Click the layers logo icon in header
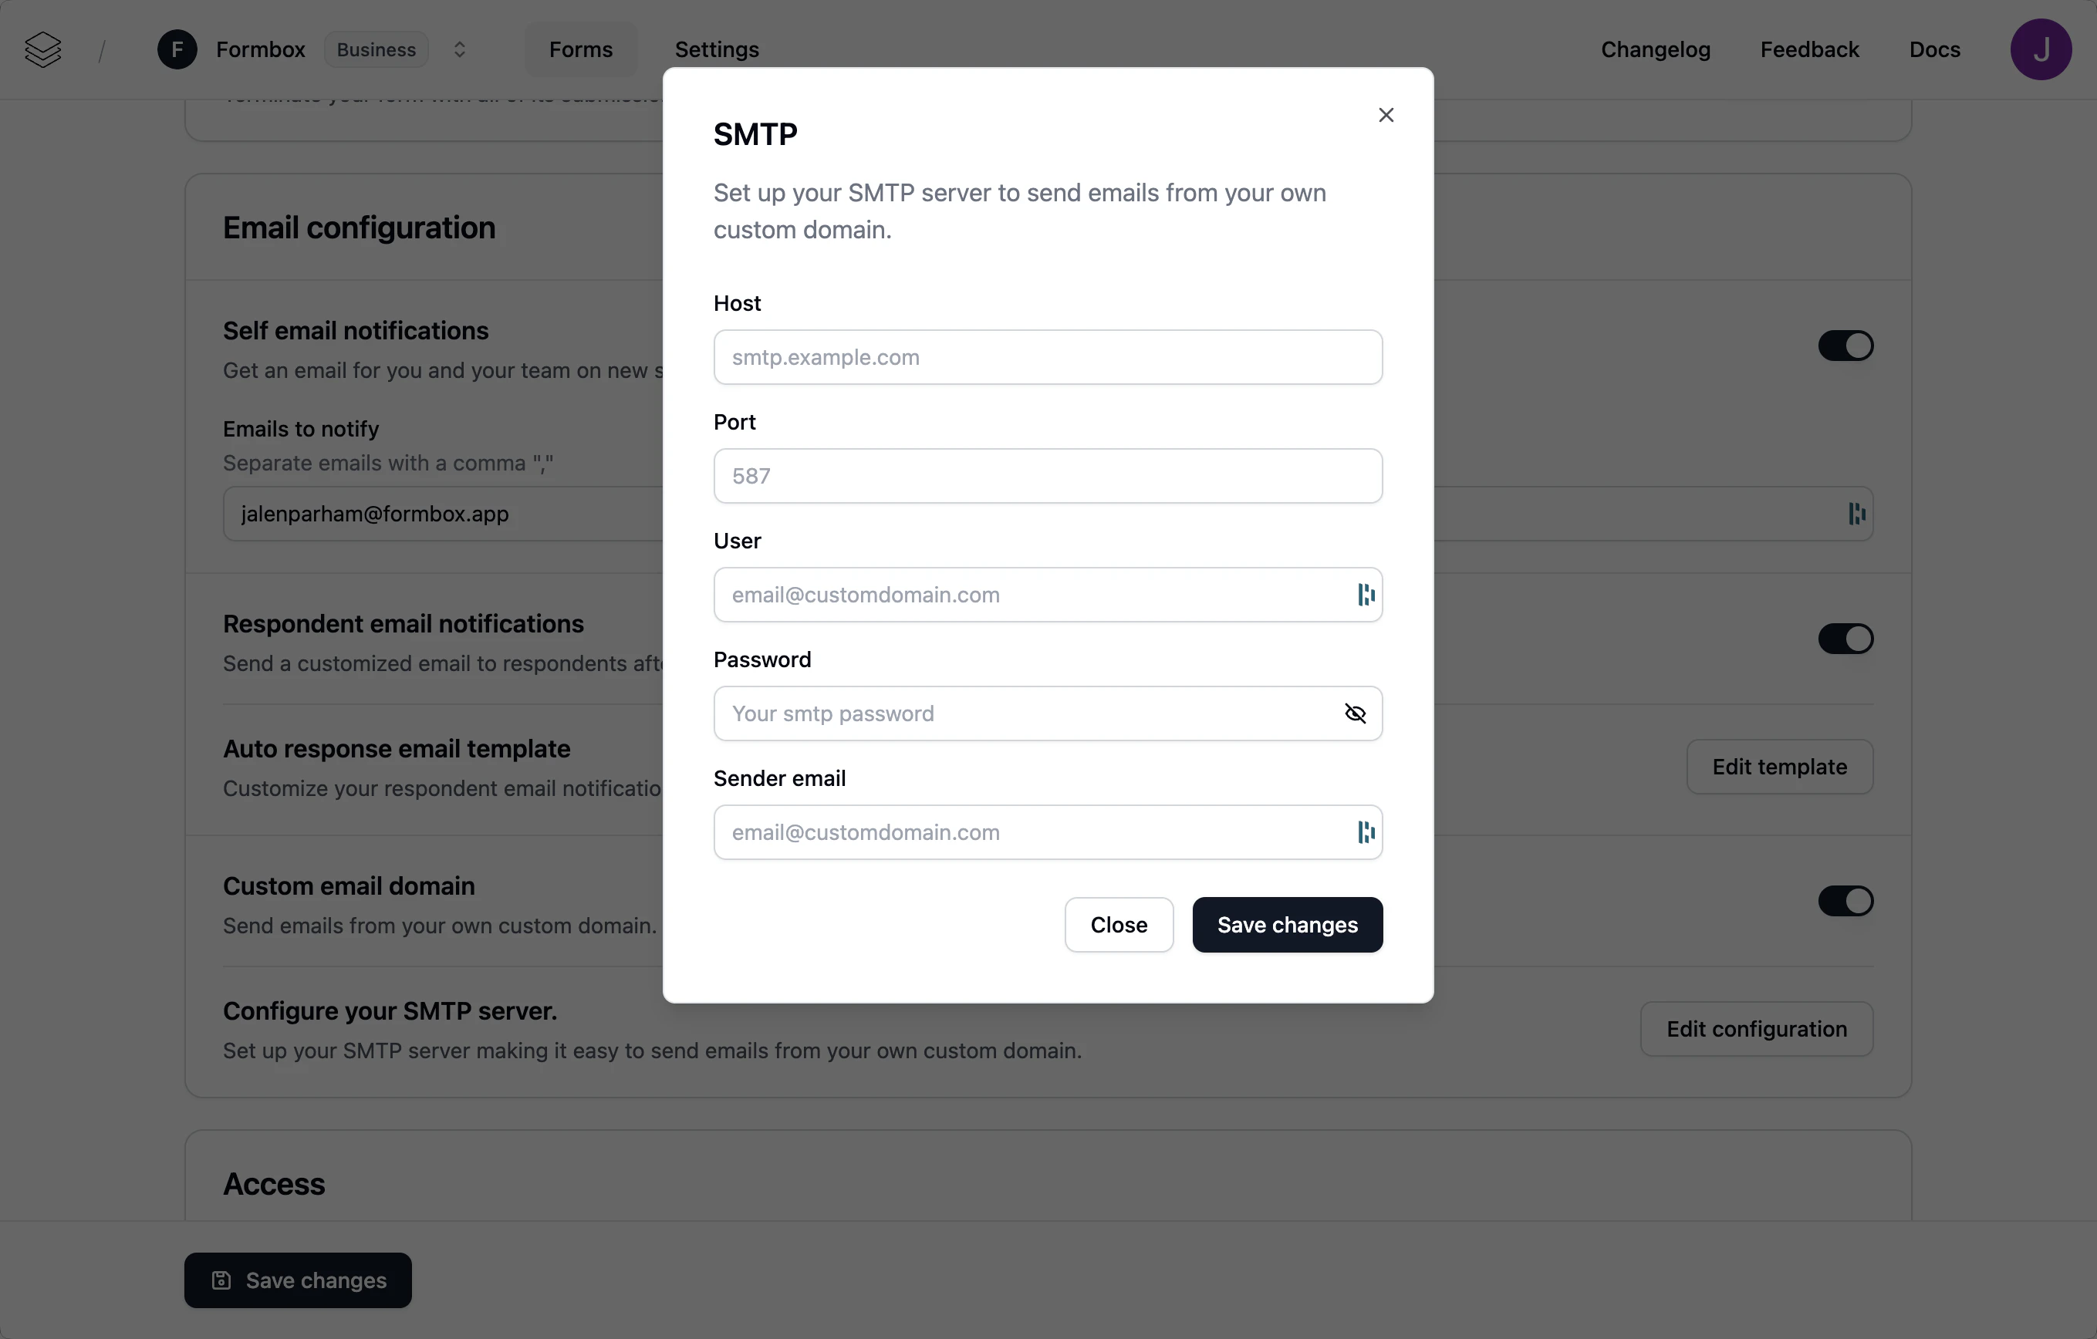Viewport: 2097px width, 1339px height. click(x=42, y=49)
